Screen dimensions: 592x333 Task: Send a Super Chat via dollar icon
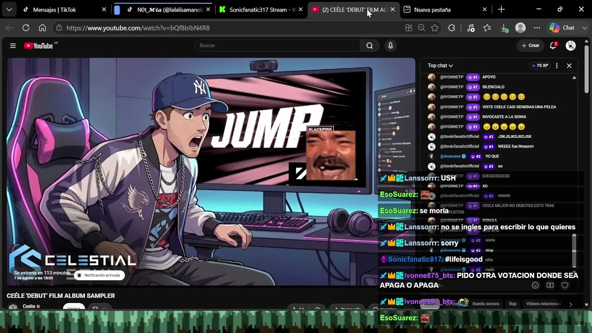point(550,285)
